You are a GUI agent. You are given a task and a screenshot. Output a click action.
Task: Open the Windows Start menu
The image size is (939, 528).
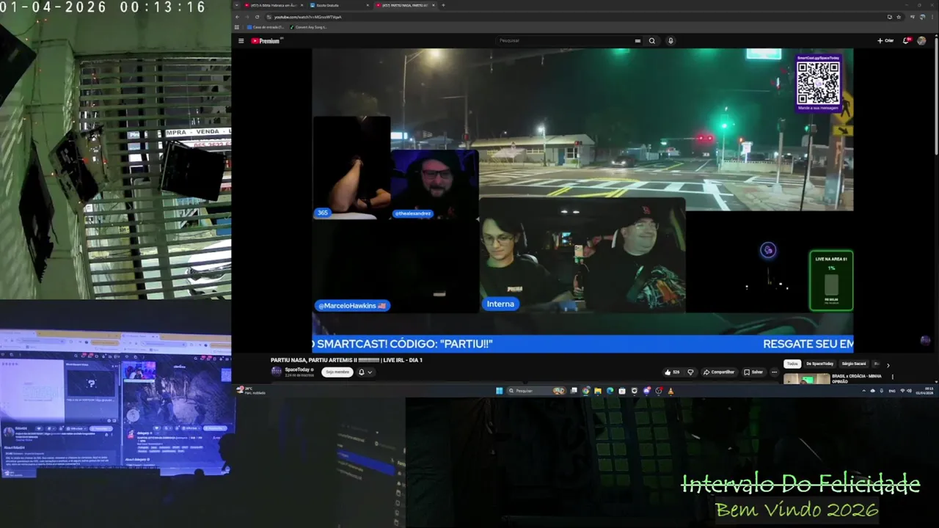[500, 391]
